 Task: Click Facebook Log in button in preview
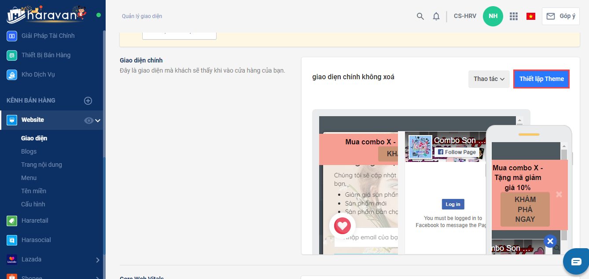pyautogui.click(x=453, y=204)
